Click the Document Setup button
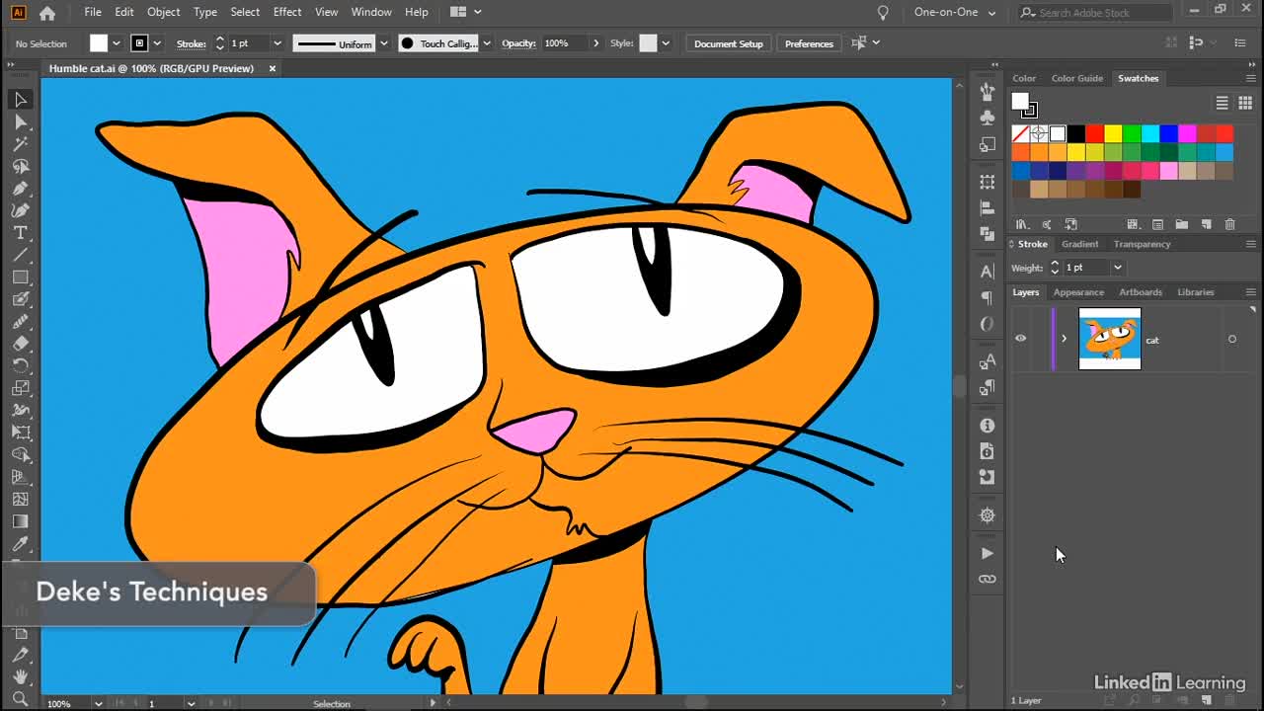Screen dimensions: 1264x711 [729, 43]
